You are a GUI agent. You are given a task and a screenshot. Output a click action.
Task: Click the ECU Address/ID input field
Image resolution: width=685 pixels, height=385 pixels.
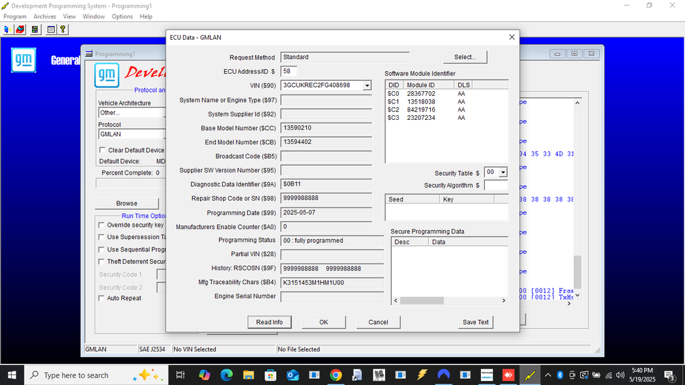click(289, 71)
